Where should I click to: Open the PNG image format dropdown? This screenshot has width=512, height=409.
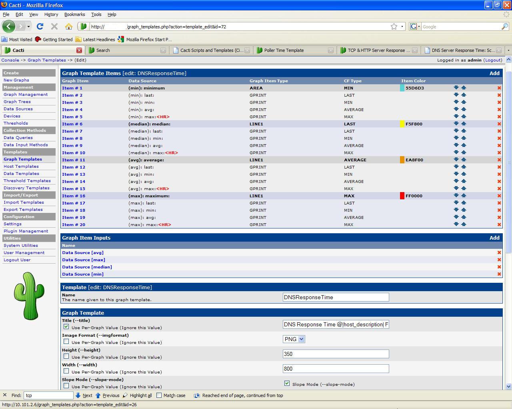(294, 339)
